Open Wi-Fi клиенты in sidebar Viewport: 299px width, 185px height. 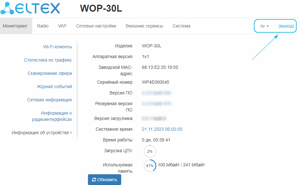(x=57, y=47)
